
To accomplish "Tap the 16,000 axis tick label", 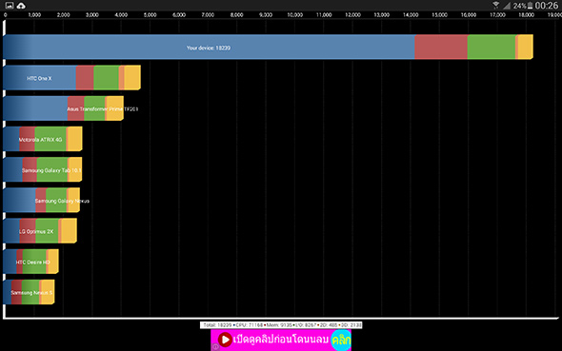I will [x=469, y=15].
